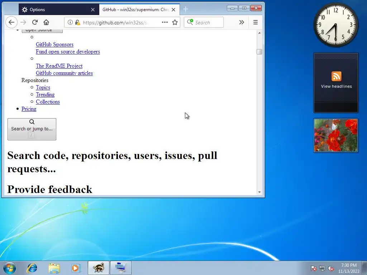
Task: Open the network status tray icon
Action: tap(322, 268)
